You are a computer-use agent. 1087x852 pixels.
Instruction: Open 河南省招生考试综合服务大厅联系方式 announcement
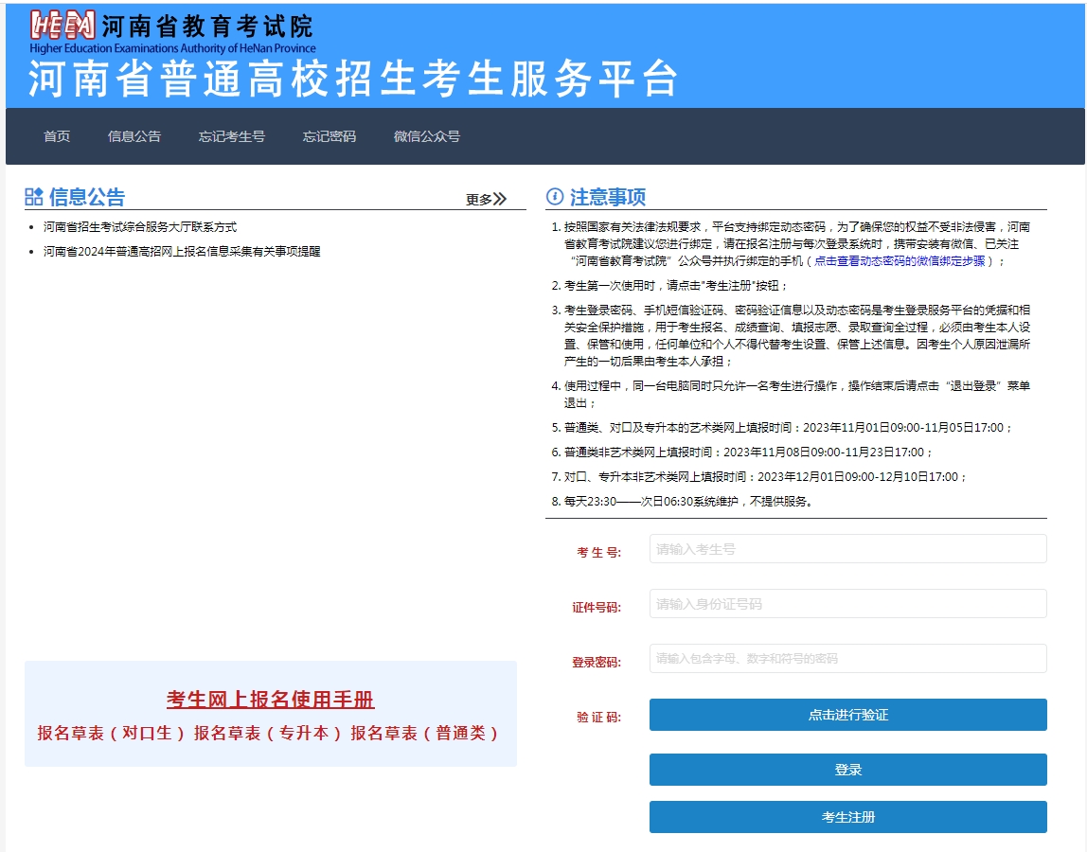[x=140, y=227]
